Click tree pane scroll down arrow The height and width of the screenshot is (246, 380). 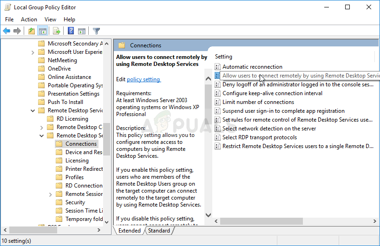pyautogui.click(x=107, y=222)
